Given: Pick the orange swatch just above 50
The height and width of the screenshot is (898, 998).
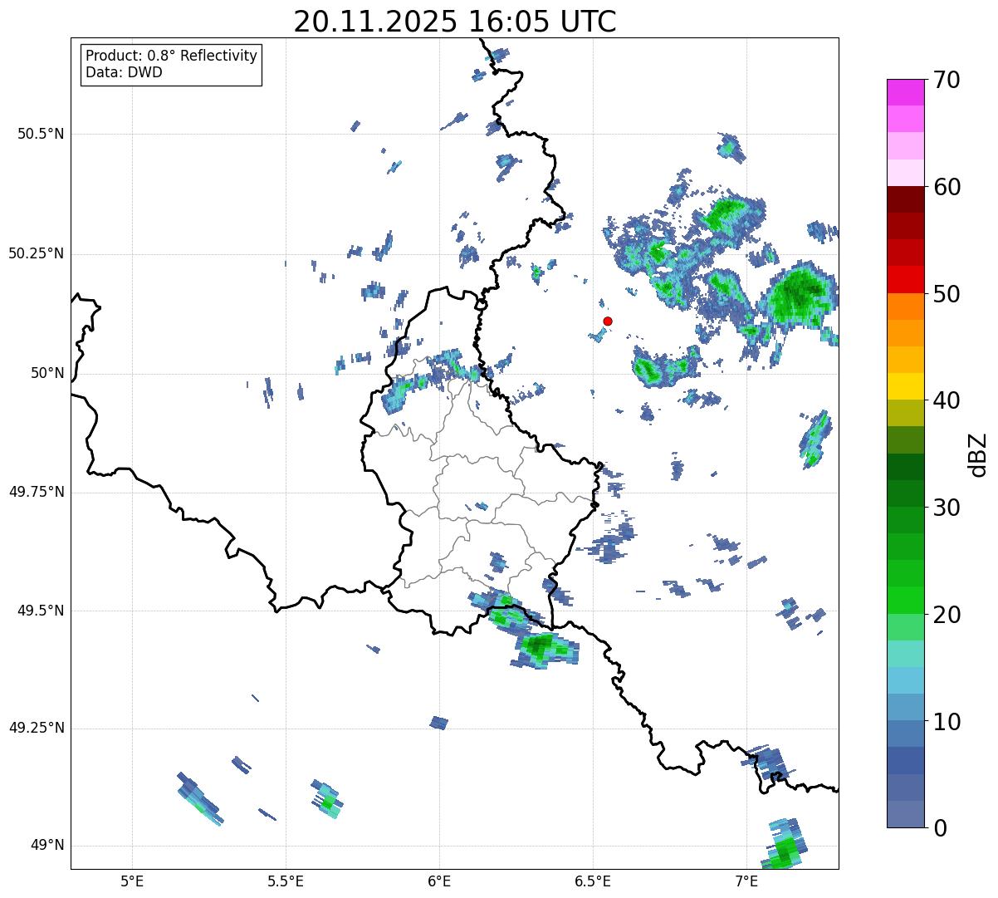Looking at the screenshot, I should 905,306.
